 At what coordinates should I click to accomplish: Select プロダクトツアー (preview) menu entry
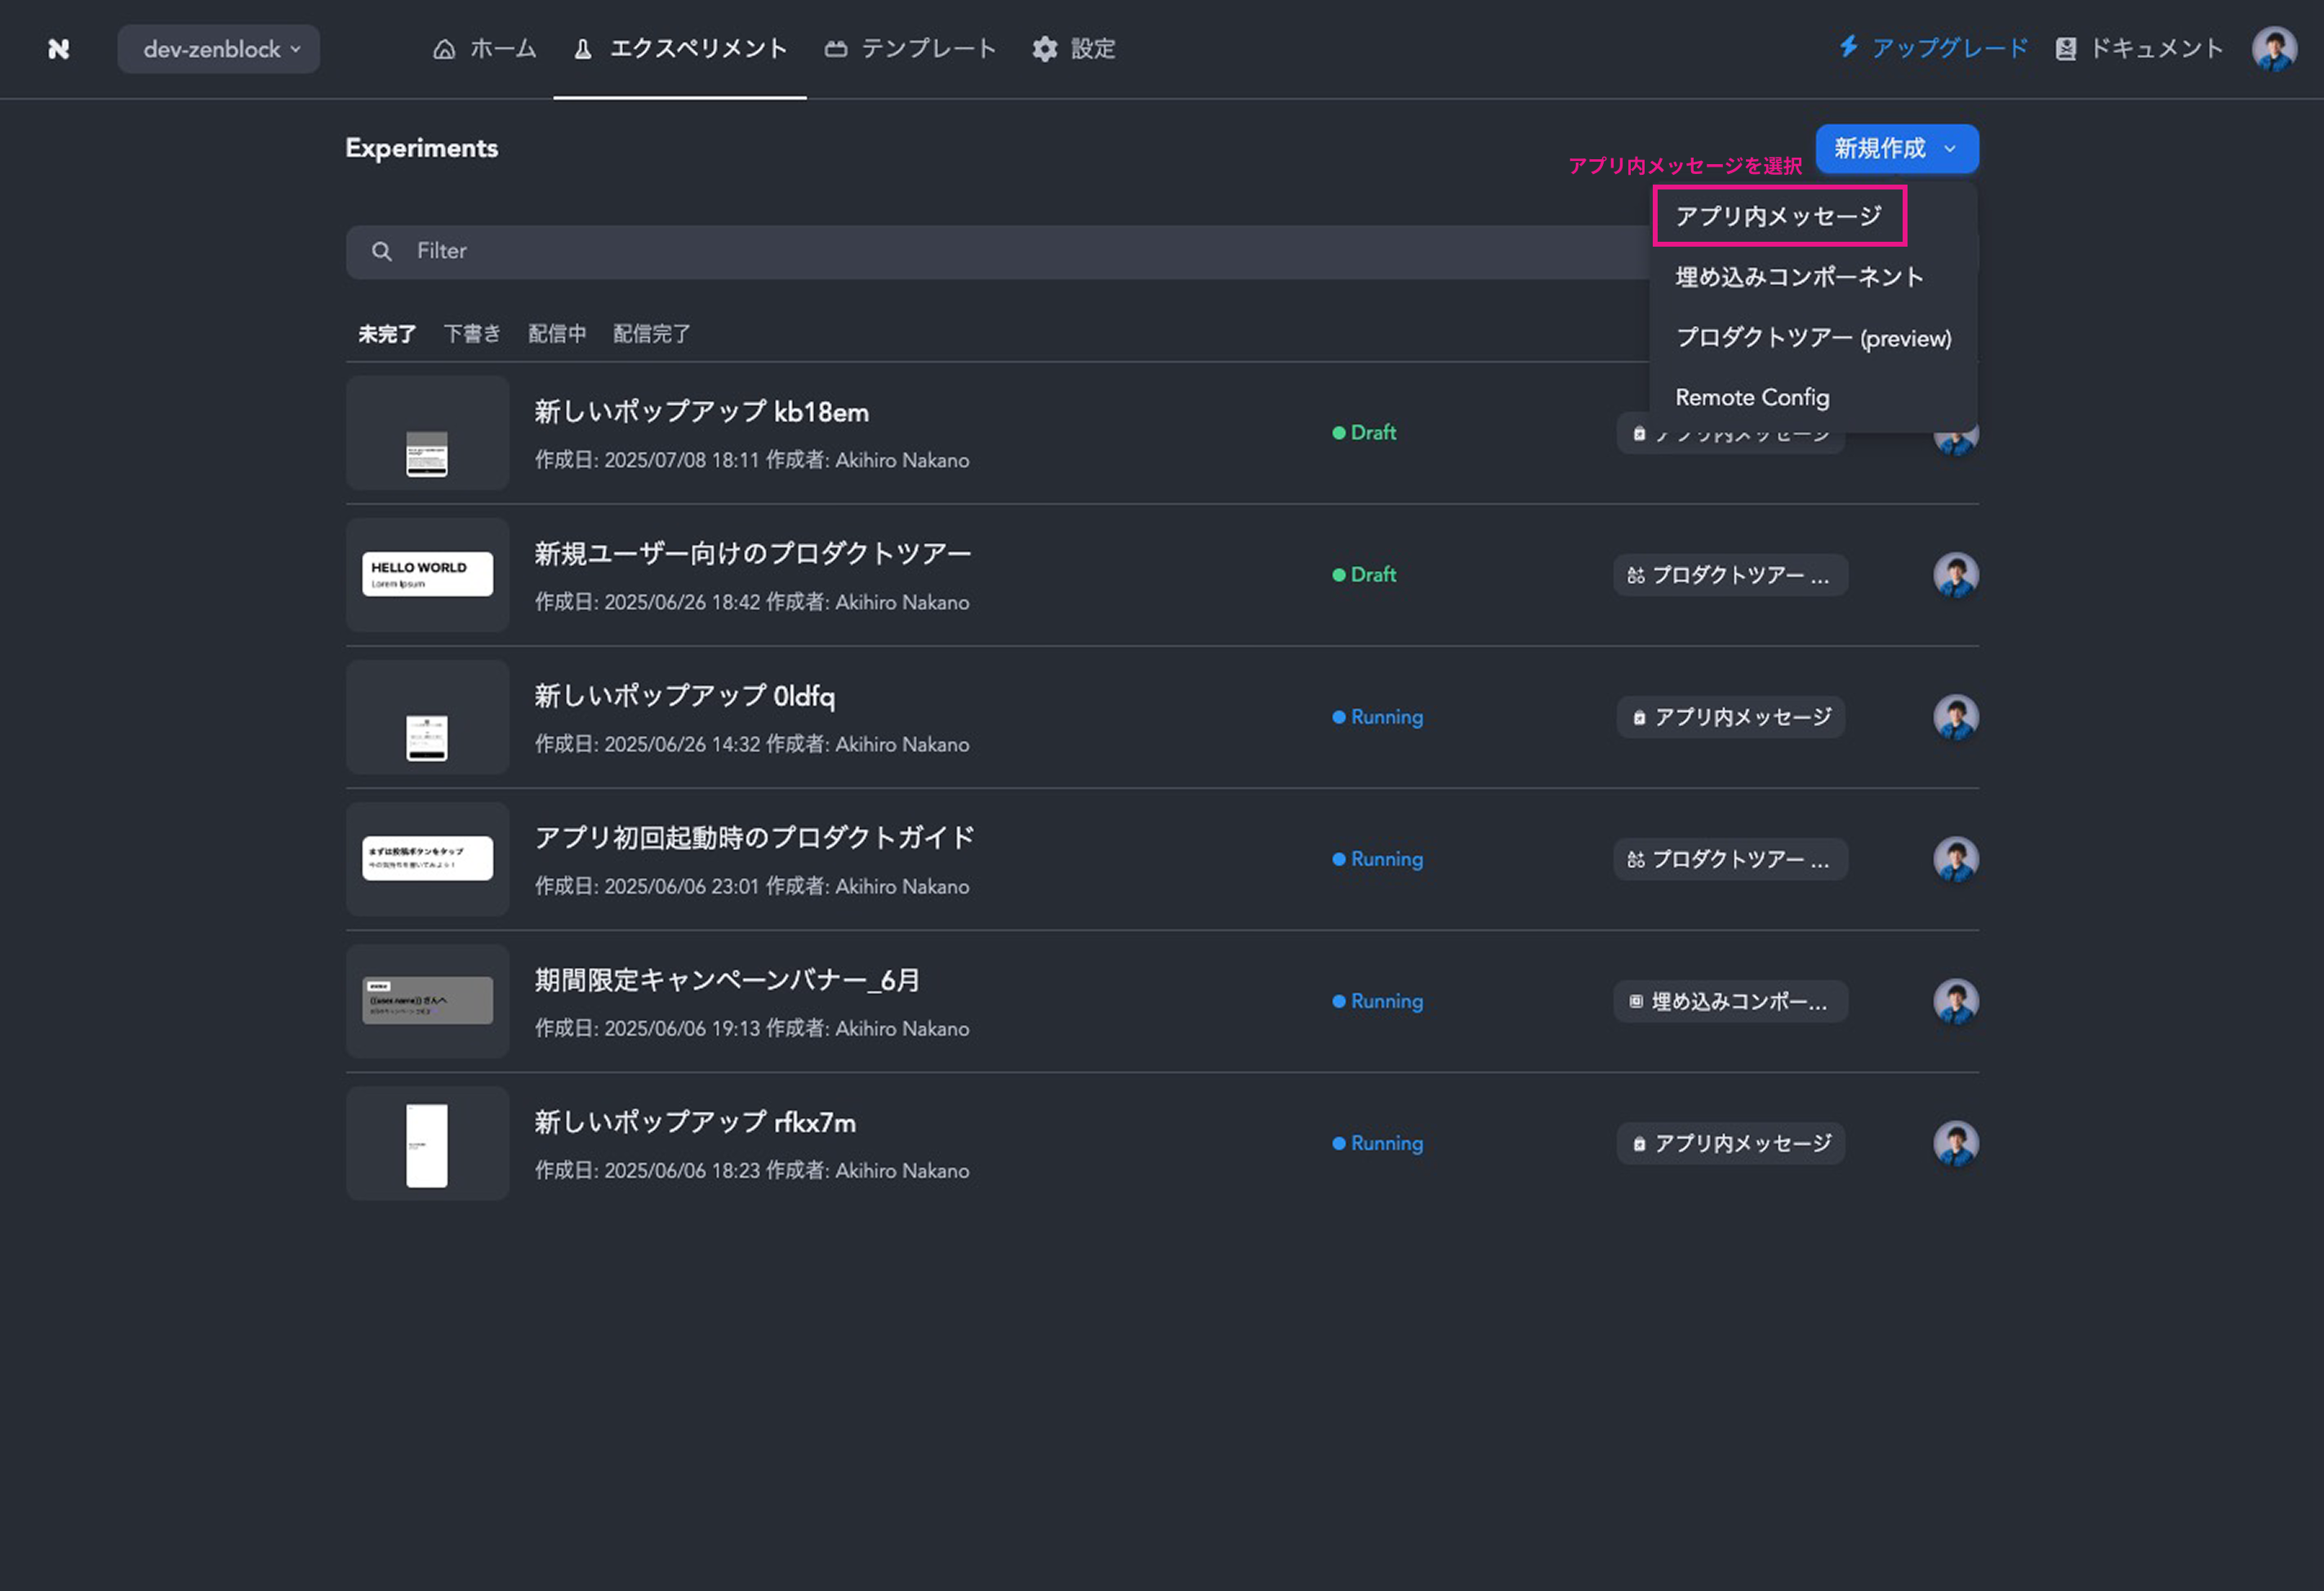click(x=1813, y=338)
